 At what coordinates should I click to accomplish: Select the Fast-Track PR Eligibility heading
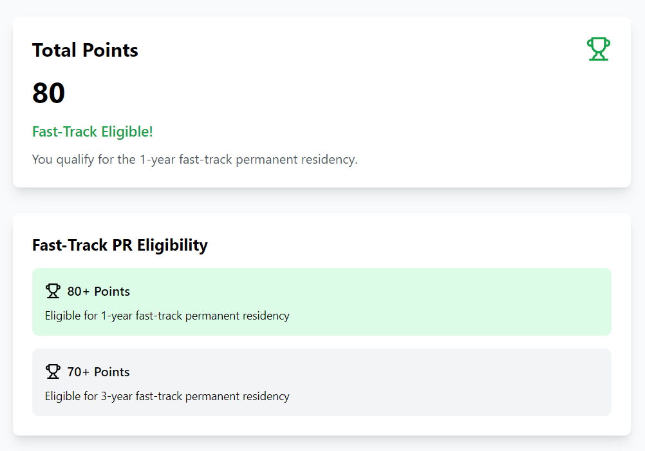pyautogui.click(x=120, y=245)
